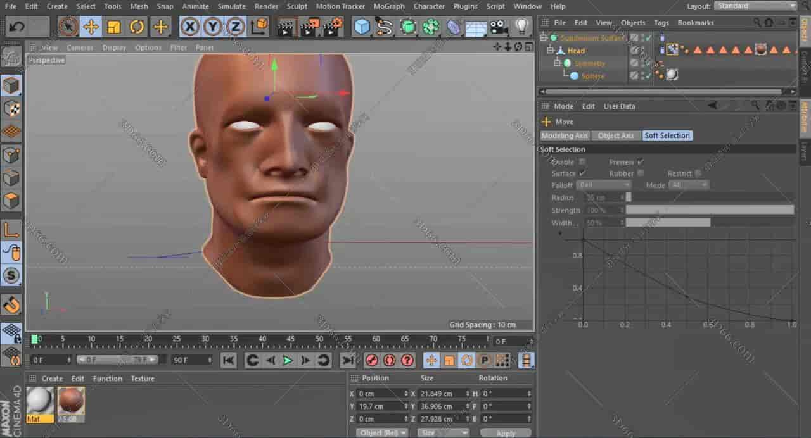Select the Scale tool icon
This screenshot has width=811, height=438.
pos(114,27)
